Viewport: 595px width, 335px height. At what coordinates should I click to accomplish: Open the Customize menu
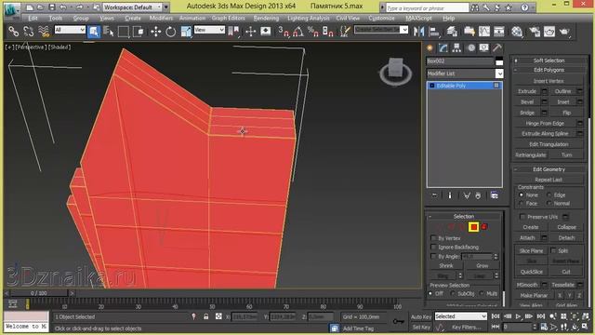pyautogui.click(x=381, y=19)
